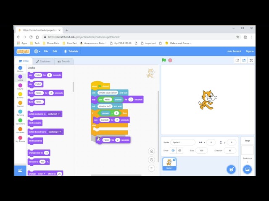269x201 pixels.
Task: Click the Apps bookmarks shortcut
Action: [22, 43]
